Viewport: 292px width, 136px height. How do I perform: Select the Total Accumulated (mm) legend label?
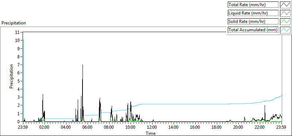[x=253, y=30]
